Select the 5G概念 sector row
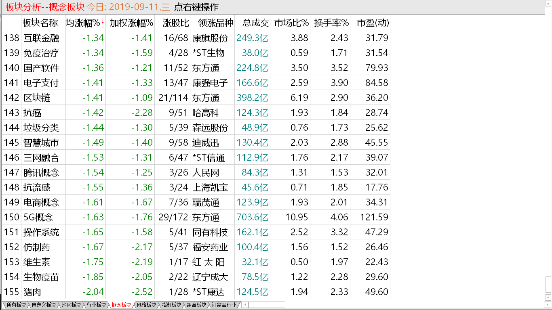 coord(196,217)
